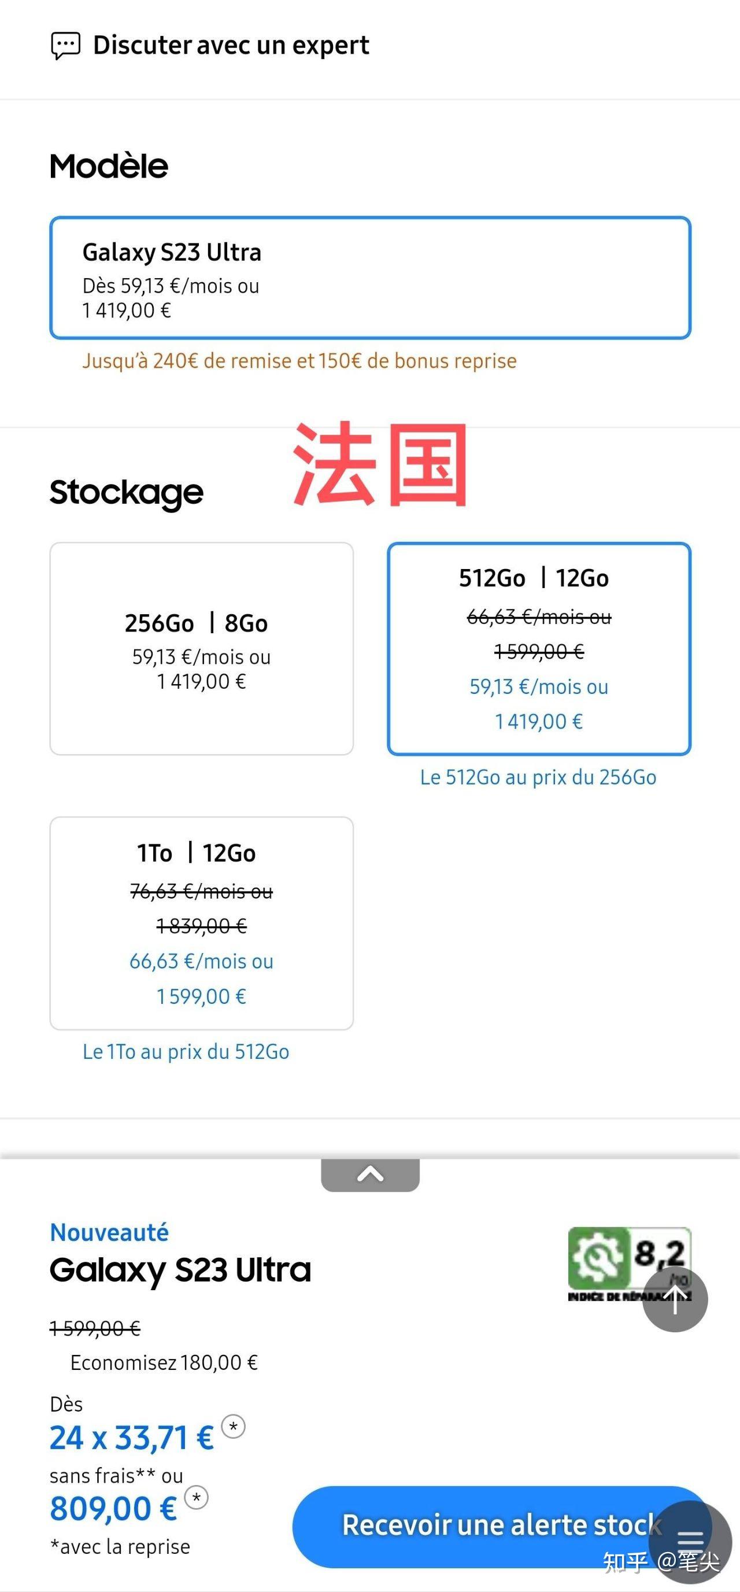Image resolution: width=740 pixels, height=1592 pixels.
Task: Click the Modèle section heading
Action: (x=109, y=166)
